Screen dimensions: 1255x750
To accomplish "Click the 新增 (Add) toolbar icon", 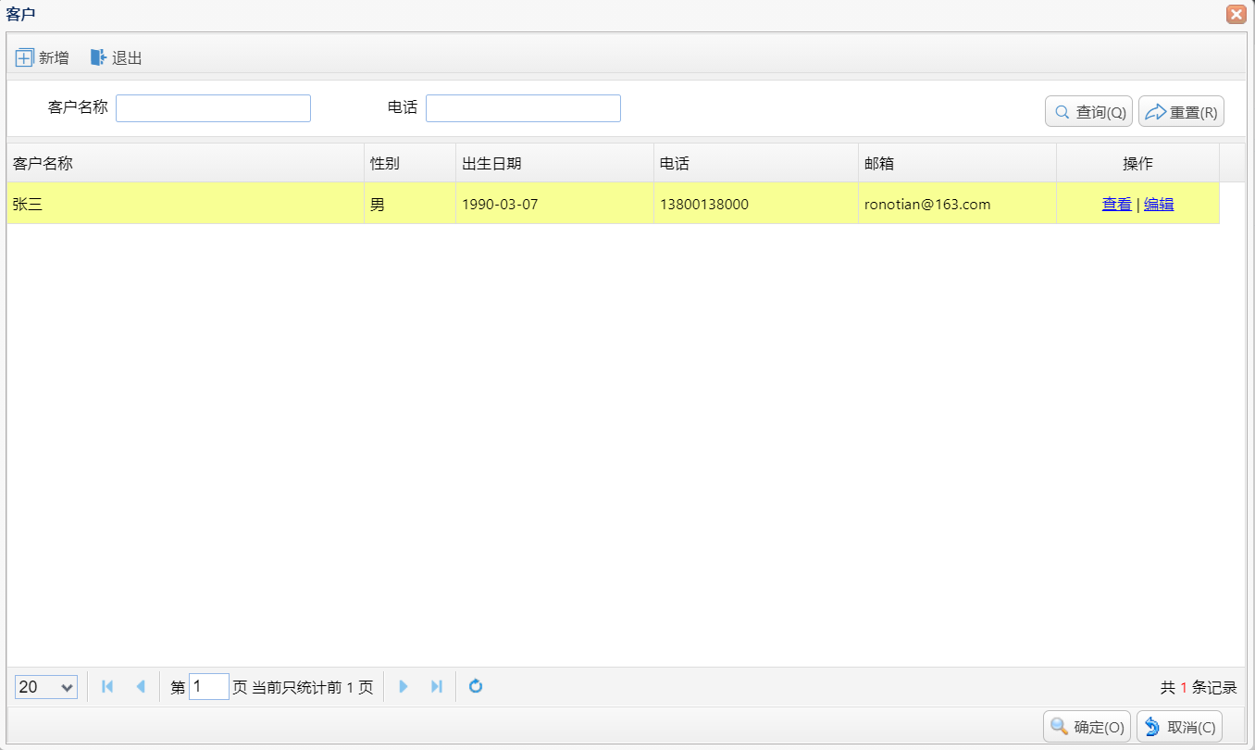I will pos(25,57).
